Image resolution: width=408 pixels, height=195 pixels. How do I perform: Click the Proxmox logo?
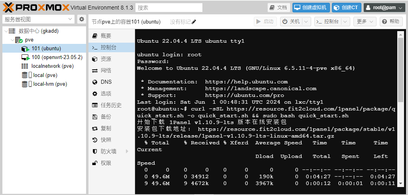coord(36,8)
